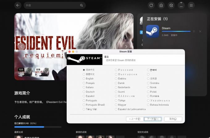The image size is (210, 138).
Task: Show previous banner with left arrow
Action: (x=21, y=47)
